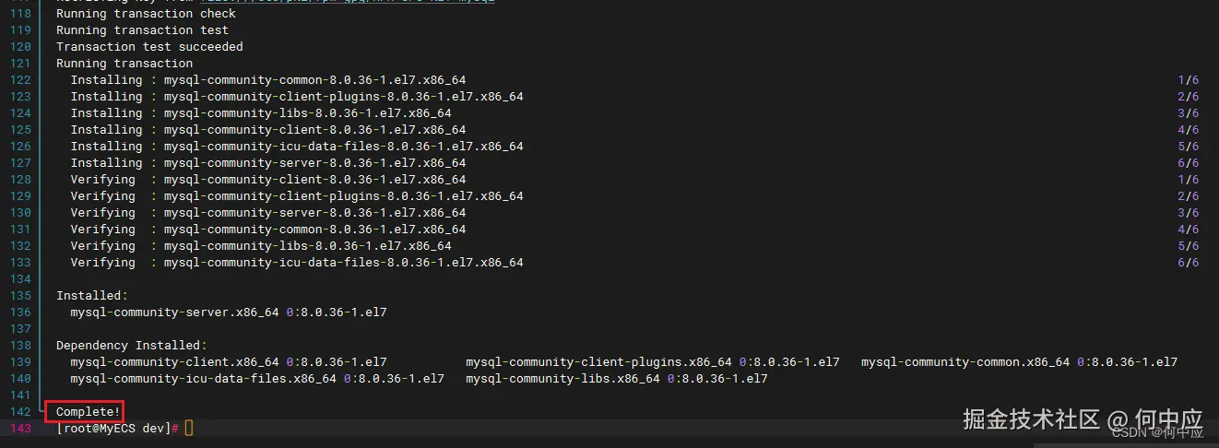Click the 1/6 progress counter on line 122
Viewport: 1219px width, 448px height.
(x=1188, y=79)
